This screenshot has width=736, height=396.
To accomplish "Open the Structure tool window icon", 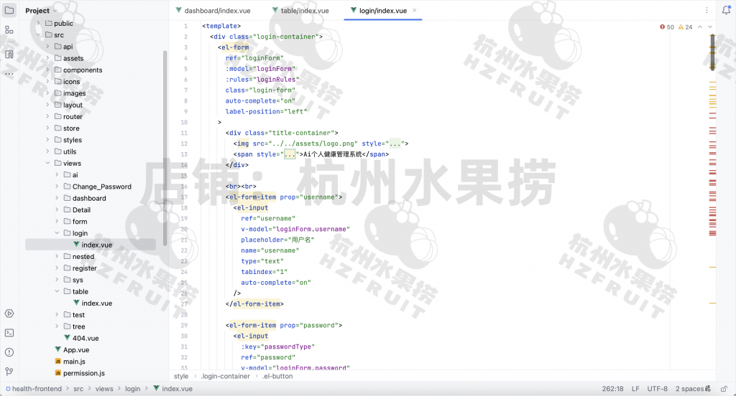I will click(9, 30).
